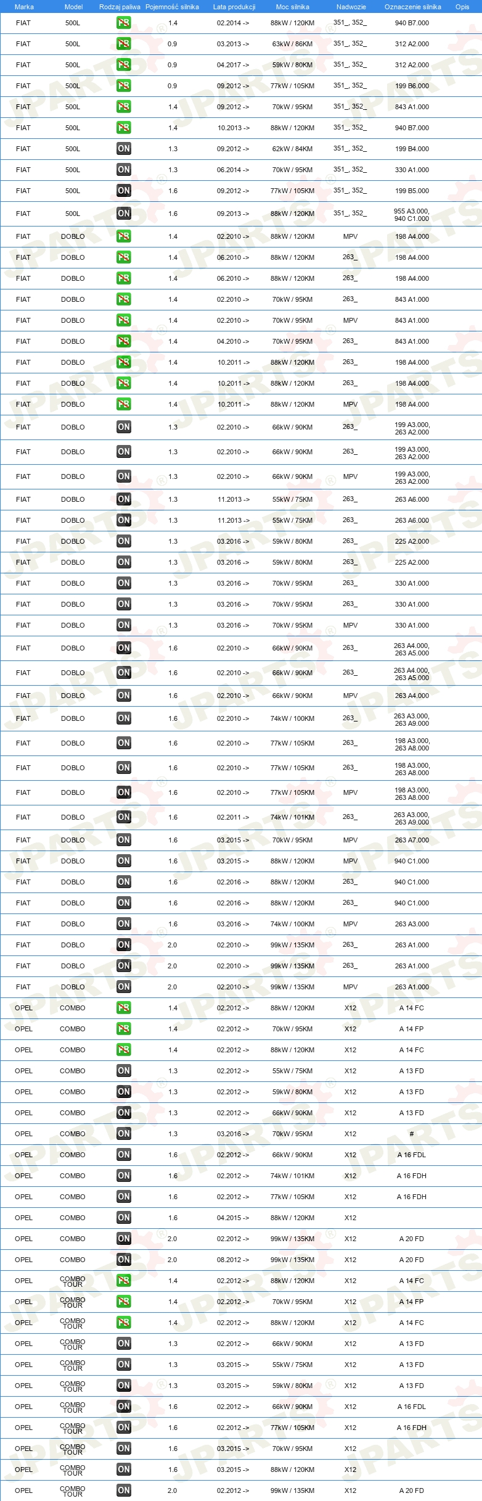
Task: Click power cell 74kW / 101KM in COMBO row
Action: [x=293, y=1176]
